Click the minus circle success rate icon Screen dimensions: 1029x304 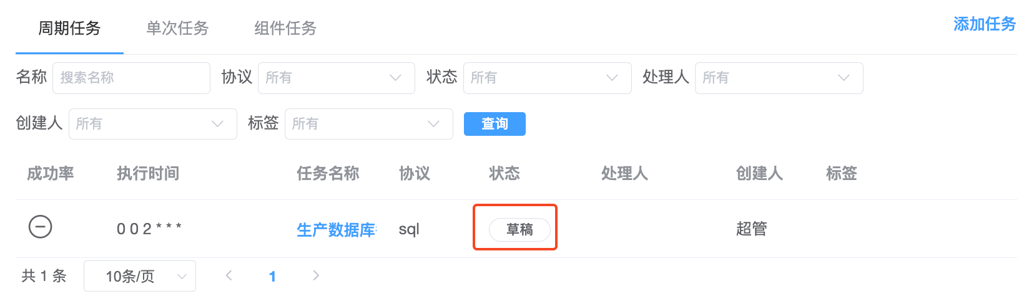(x=41, y=227)
